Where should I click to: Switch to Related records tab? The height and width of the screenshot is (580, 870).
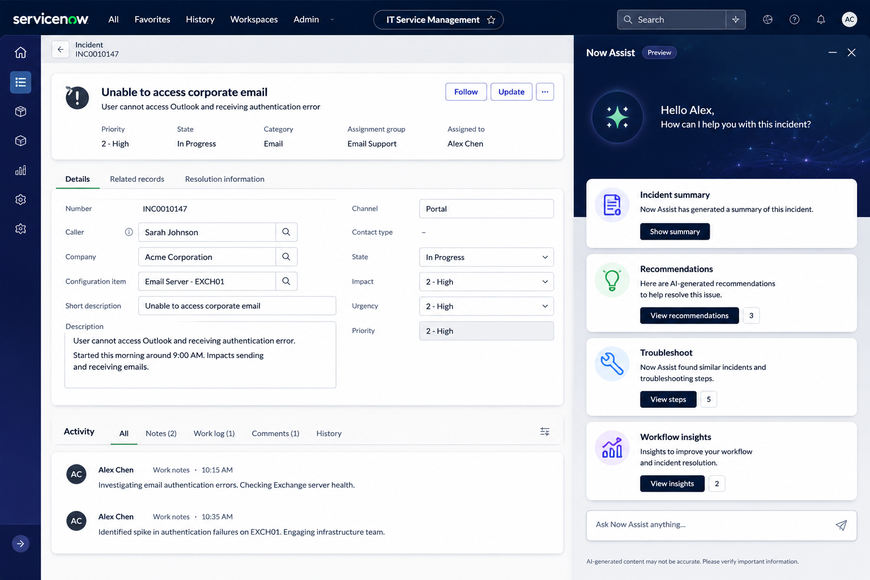(x=137, y=179)
